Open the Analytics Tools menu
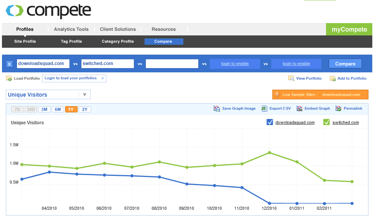This screenshot has width=375, height=219. 71,29
